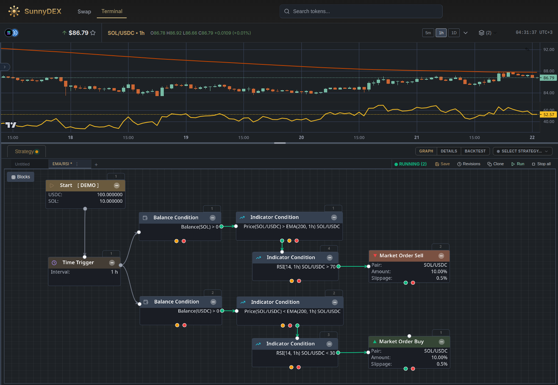
Task: Switch to the BACKTEST view
Action: click(x=475, y=151)
